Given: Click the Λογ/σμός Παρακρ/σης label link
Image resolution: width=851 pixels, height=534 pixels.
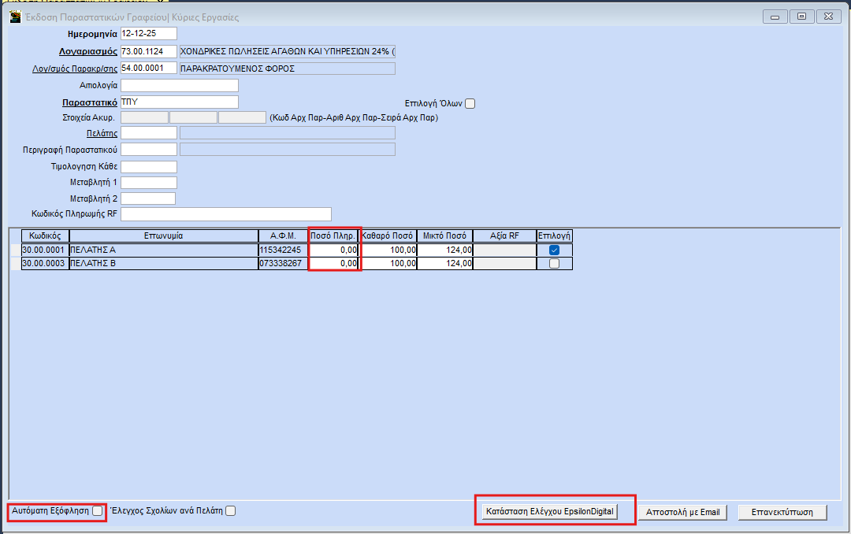Looking at the screenshot, I should [74, 69].
